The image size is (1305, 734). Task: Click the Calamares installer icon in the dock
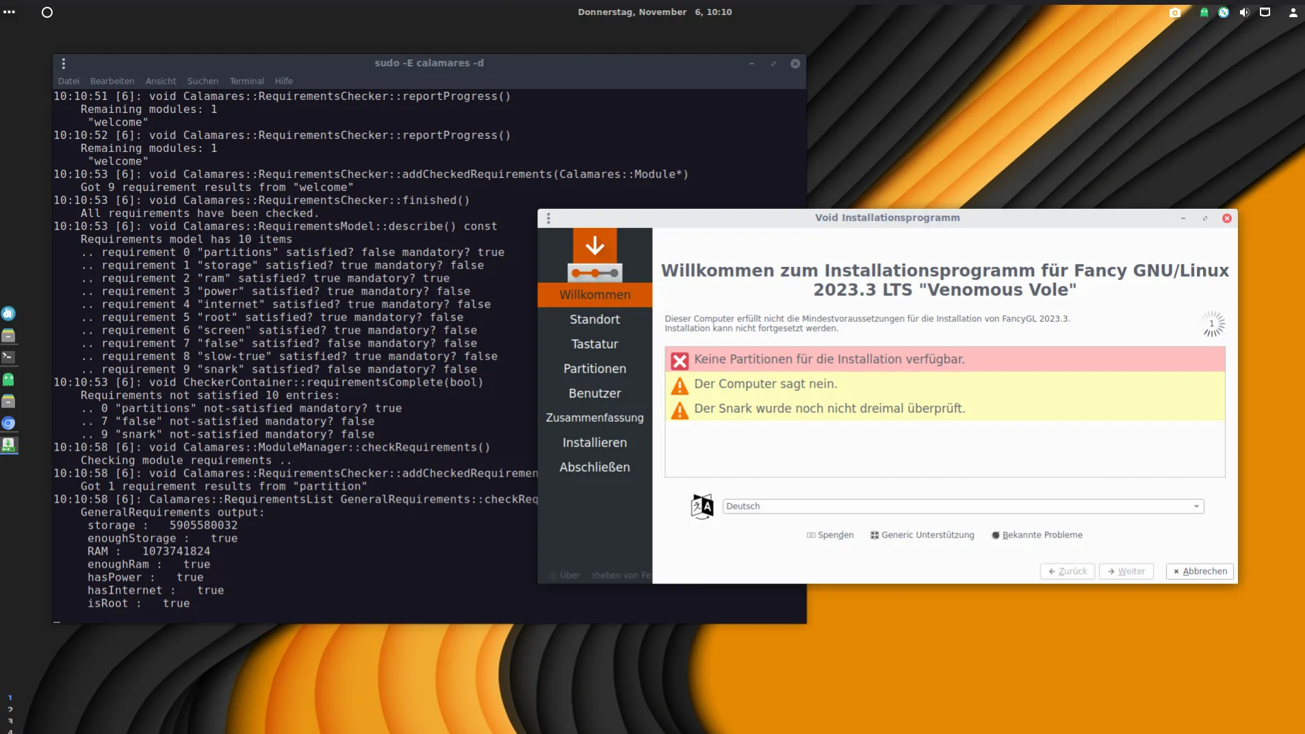(x=8, y=445)
